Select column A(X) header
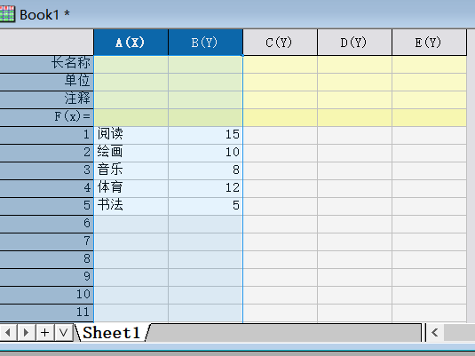This screenshot has height=356, width=475. pyautogui.click(x=131, y=43)
